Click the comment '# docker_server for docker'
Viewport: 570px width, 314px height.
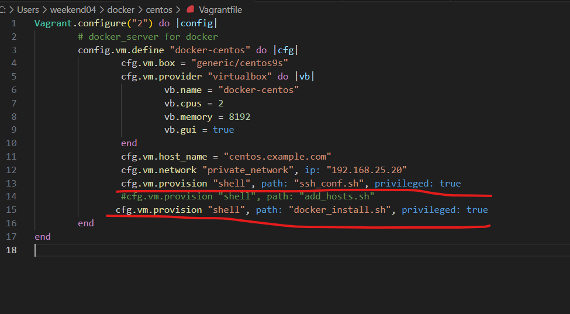(148, 37)
